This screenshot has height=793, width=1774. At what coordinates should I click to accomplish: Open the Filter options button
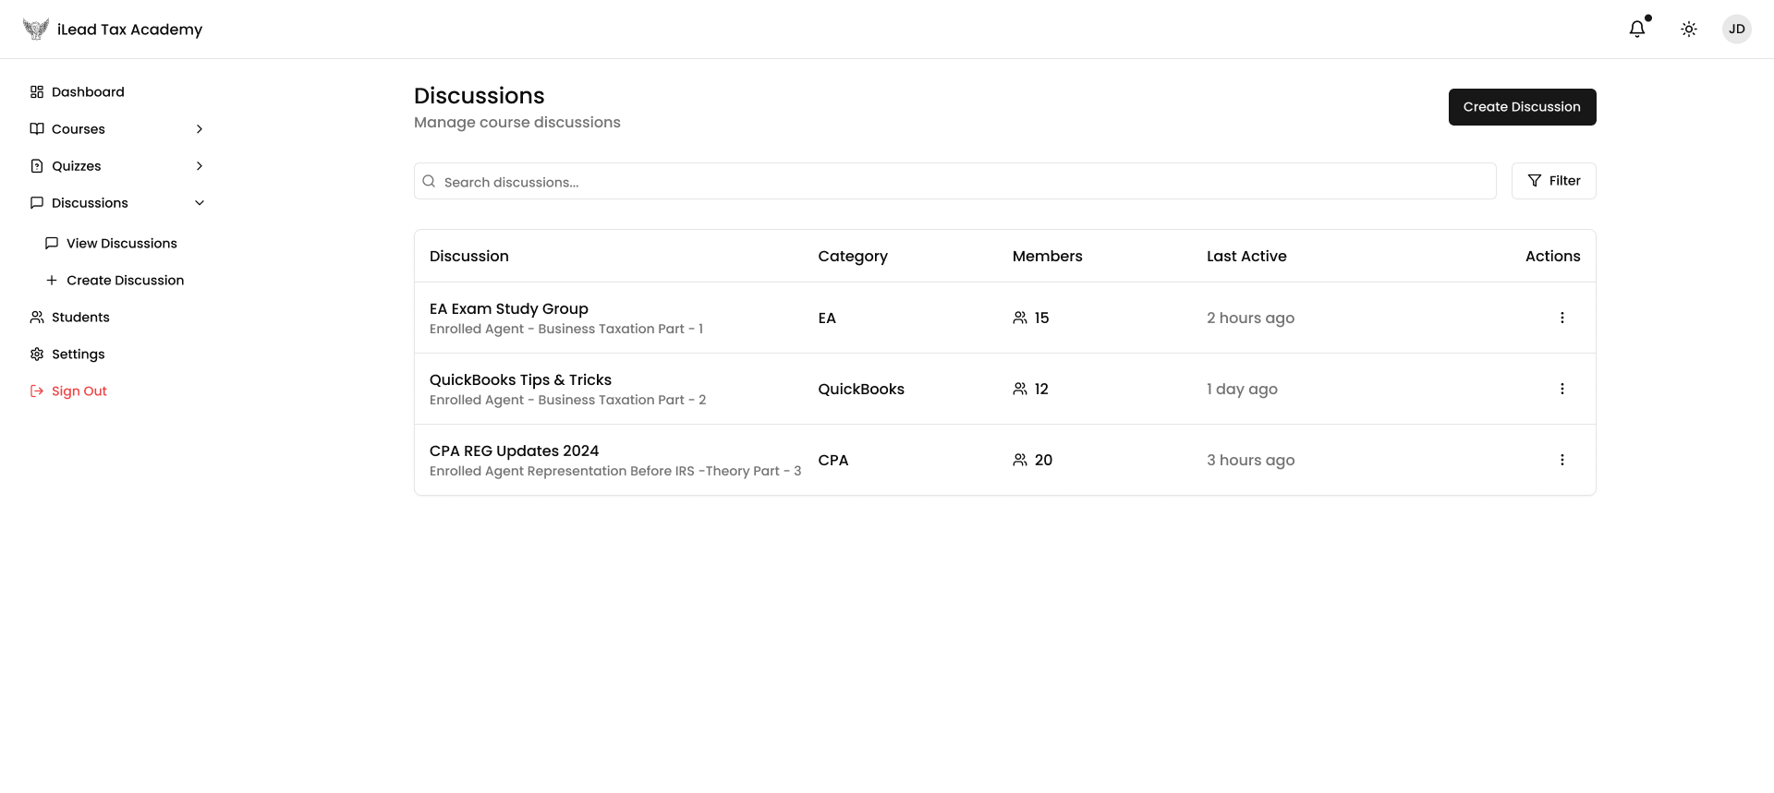[1553, 181]
